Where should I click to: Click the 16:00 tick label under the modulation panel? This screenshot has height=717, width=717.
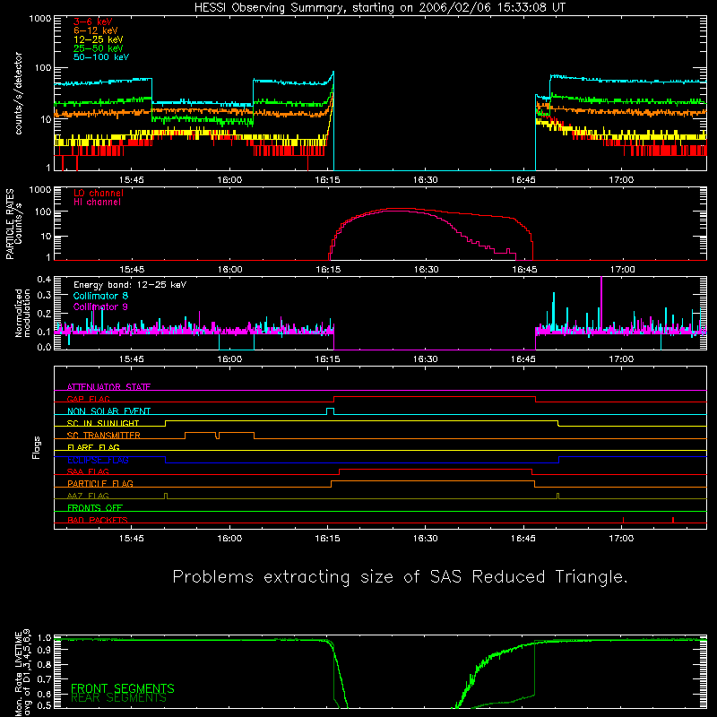[x=229, y=359]
